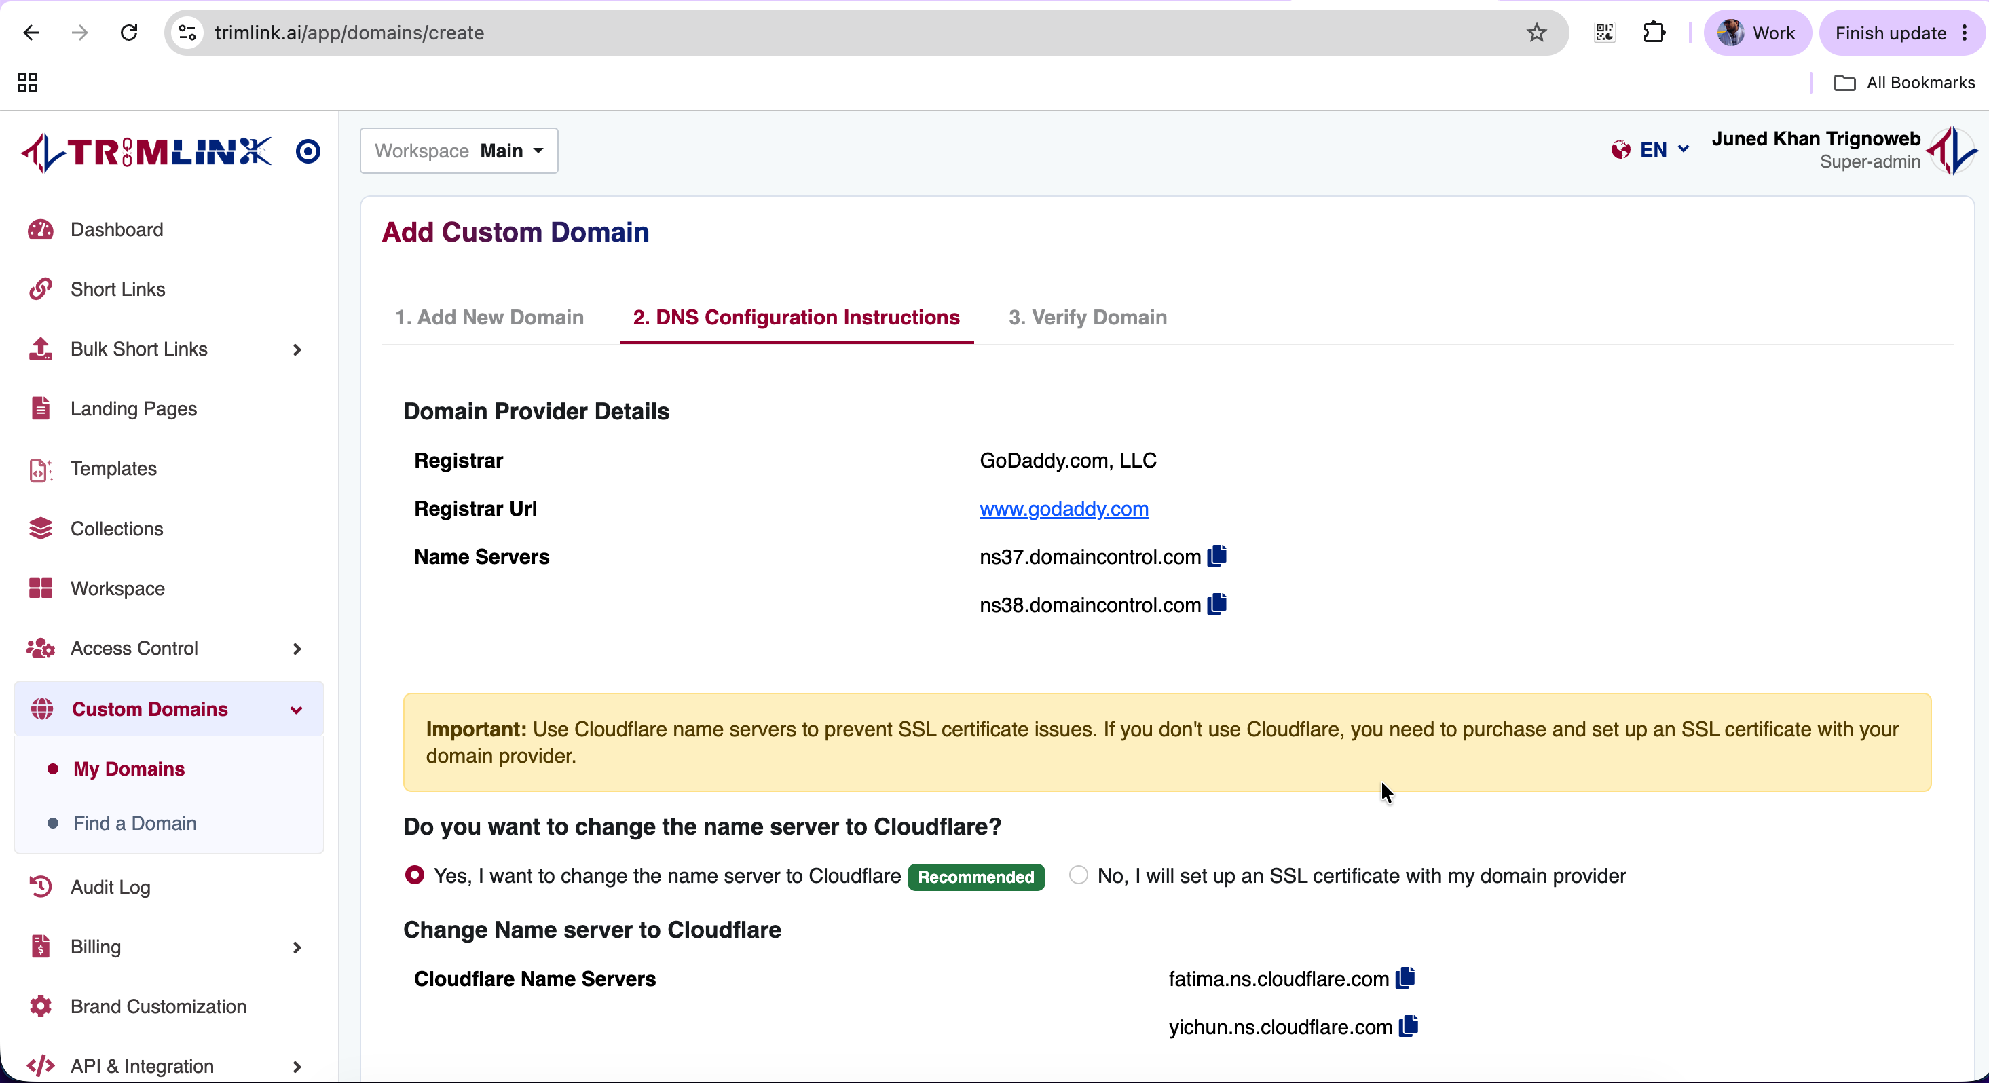Copy yichun.ns.cloudflare.com name server

pos(1409,1026)
